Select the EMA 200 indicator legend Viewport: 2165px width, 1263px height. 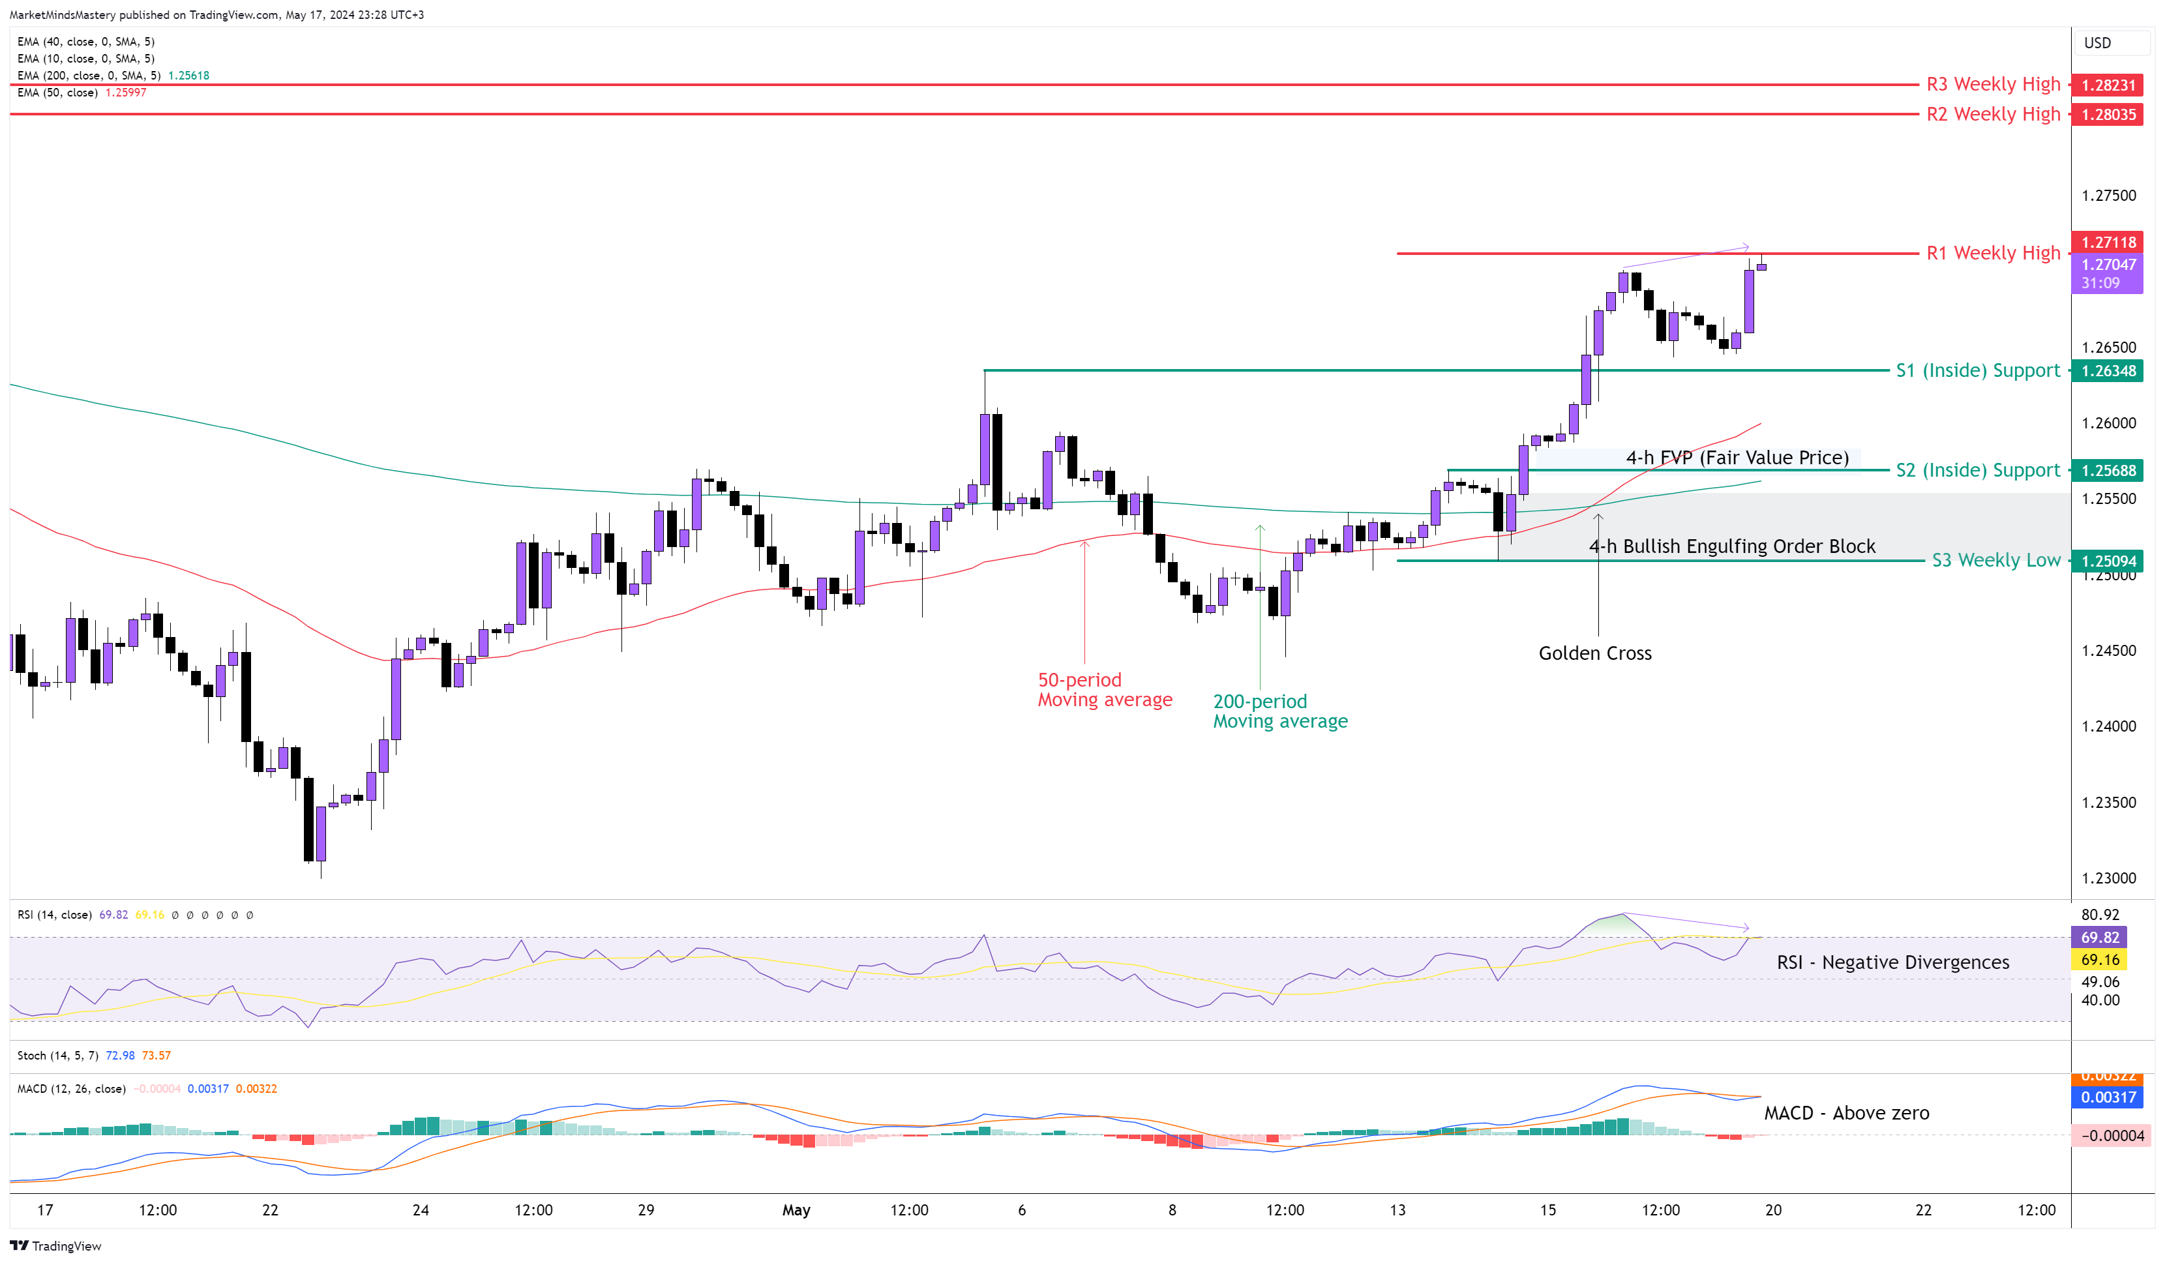(x=89, y=76)
